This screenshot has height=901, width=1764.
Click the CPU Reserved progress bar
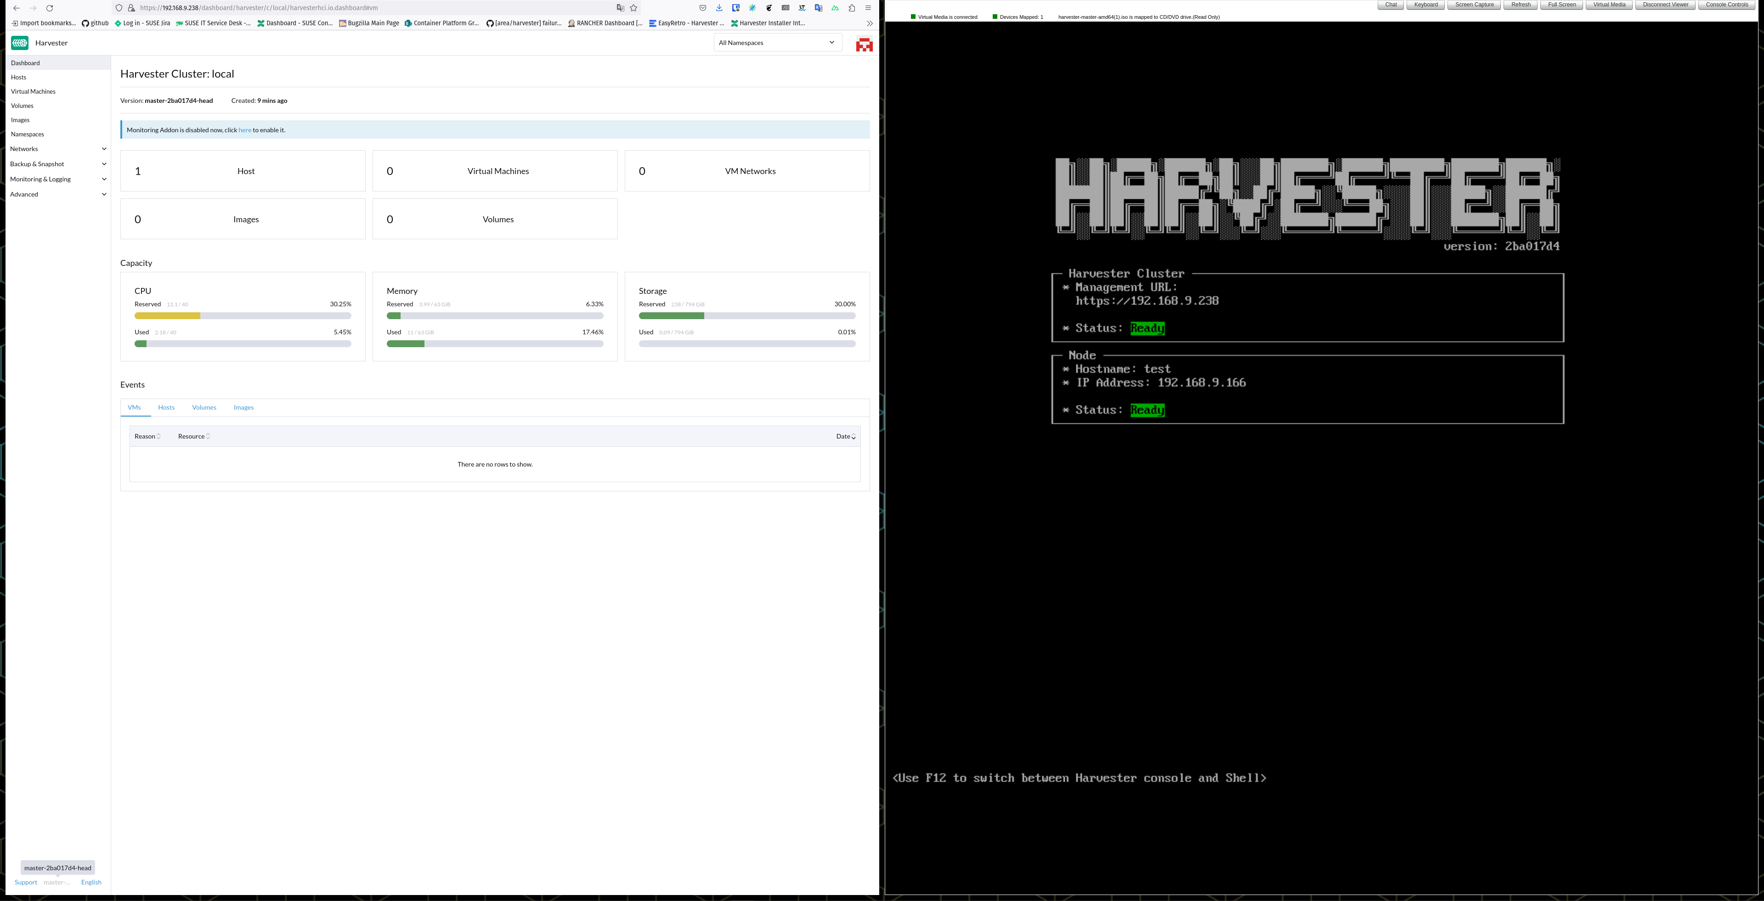tap(243, 315)
